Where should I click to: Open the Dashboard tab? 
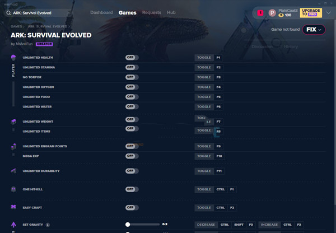(101, 12)
